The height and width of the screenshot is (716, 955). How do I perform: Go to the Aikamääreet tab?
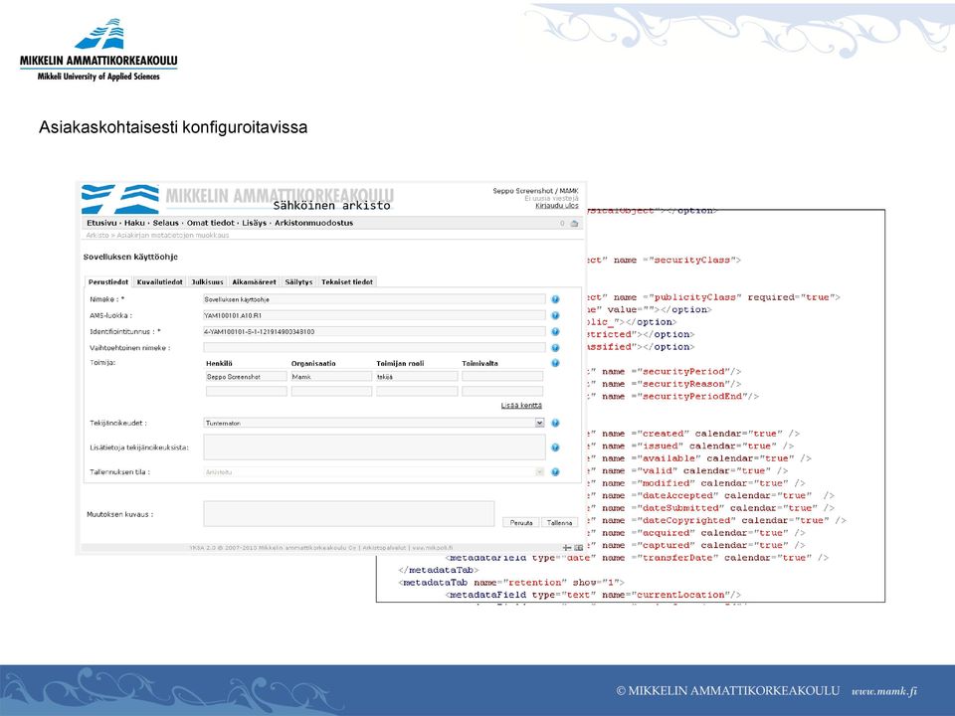tap(254, 281)
